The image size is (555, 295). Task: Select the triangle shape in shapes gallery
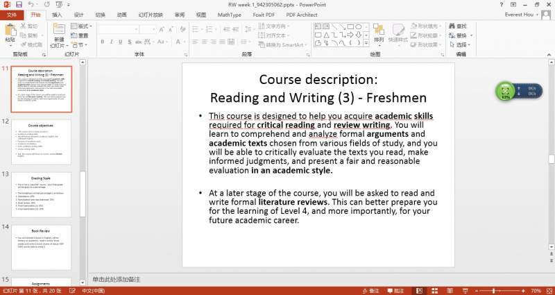326,35
